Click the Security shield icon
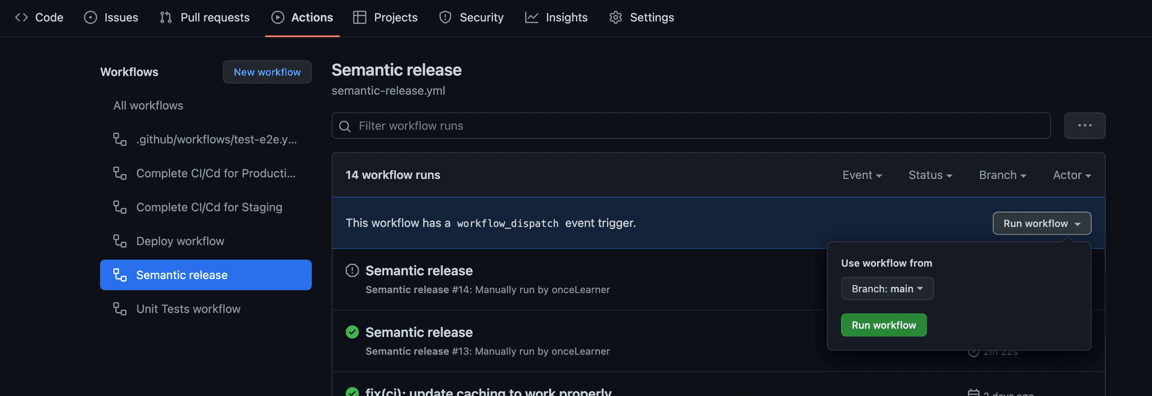1152x396 pixels. pyautogui.click(x=445, y=17)
